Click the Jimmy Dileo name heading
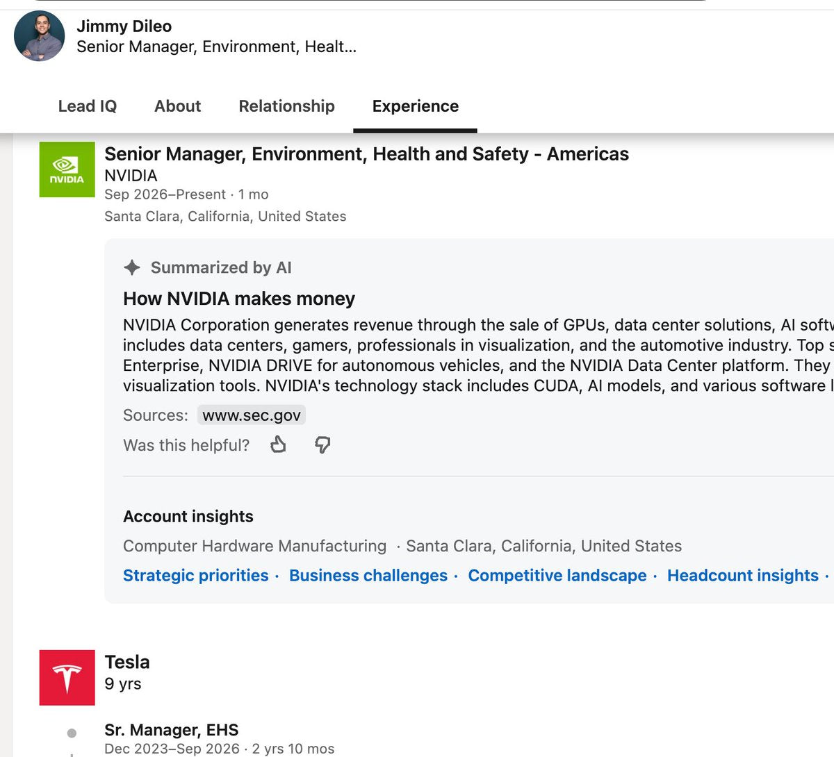The width and height of the screenshot is (834, 757). (124, 26)
